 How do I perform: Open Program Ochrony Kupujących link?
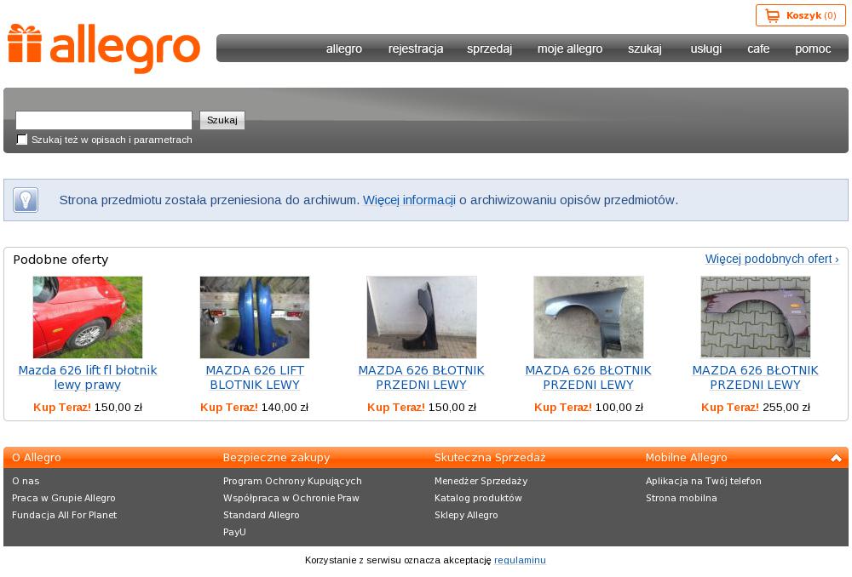(x=292, y=481)
